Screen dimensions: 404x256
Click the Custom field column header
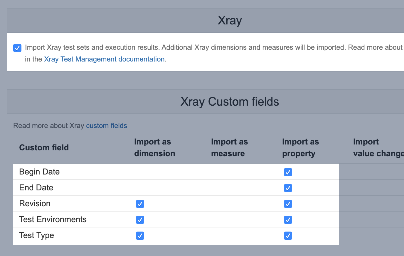(44, 148)
